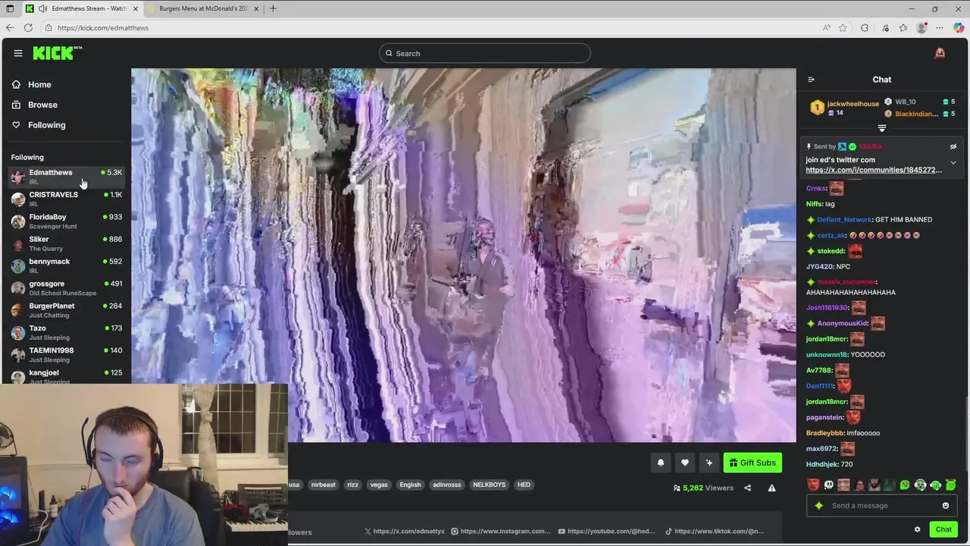Open a new browser tab
Image resolution: width=970 pixels, height=546 pixels.
tap(273, 8)
